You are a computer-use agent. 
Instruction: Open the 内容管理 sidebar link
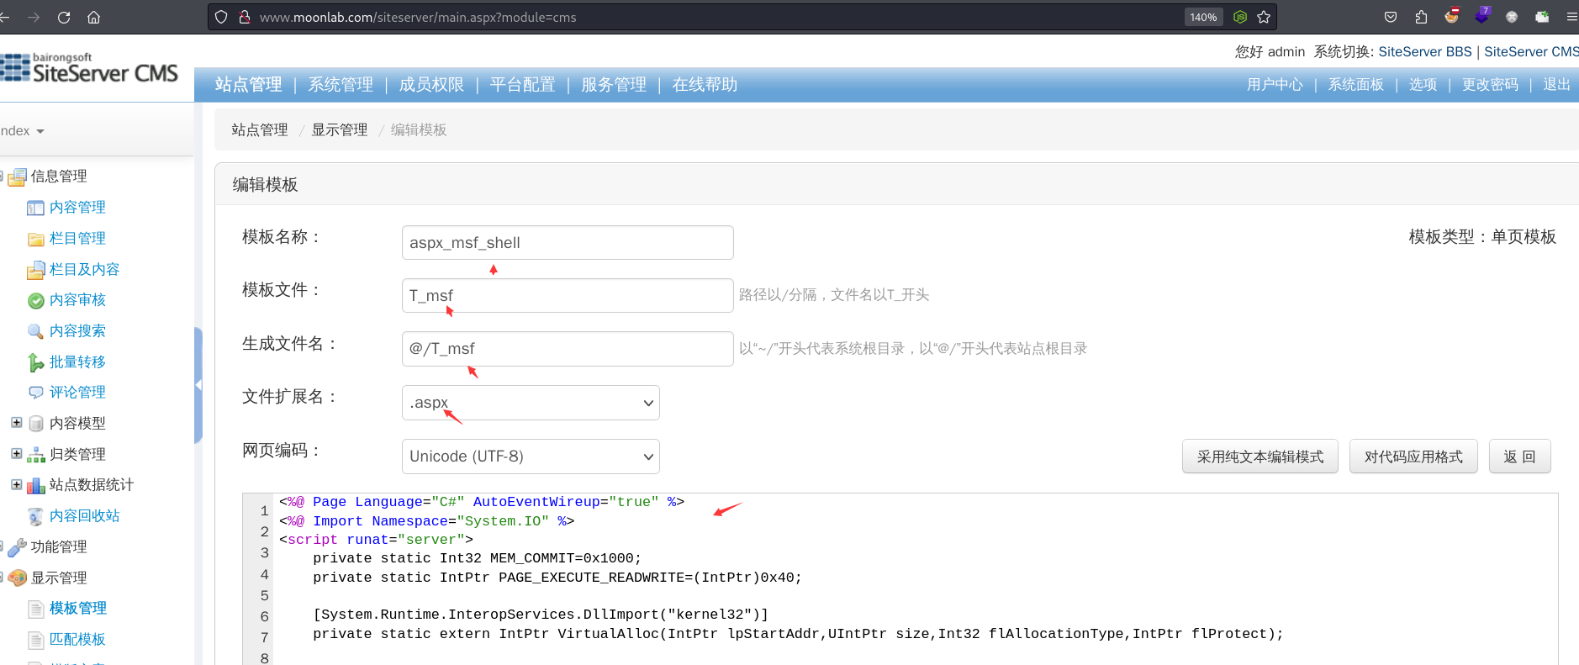point(77,208)
